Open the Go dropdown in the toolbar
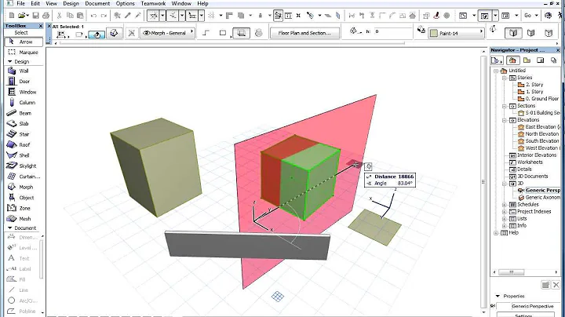The height and width of the screenshot is (317, 565). [x=536, y=15]
